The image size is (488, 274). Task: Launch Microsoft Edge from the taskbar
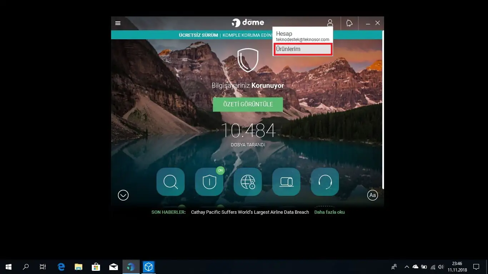(61, 267)
